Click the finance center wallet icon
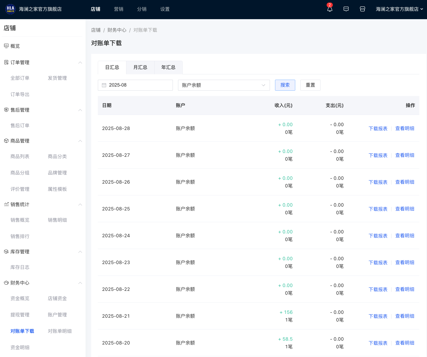 click(x=6, y=283)
